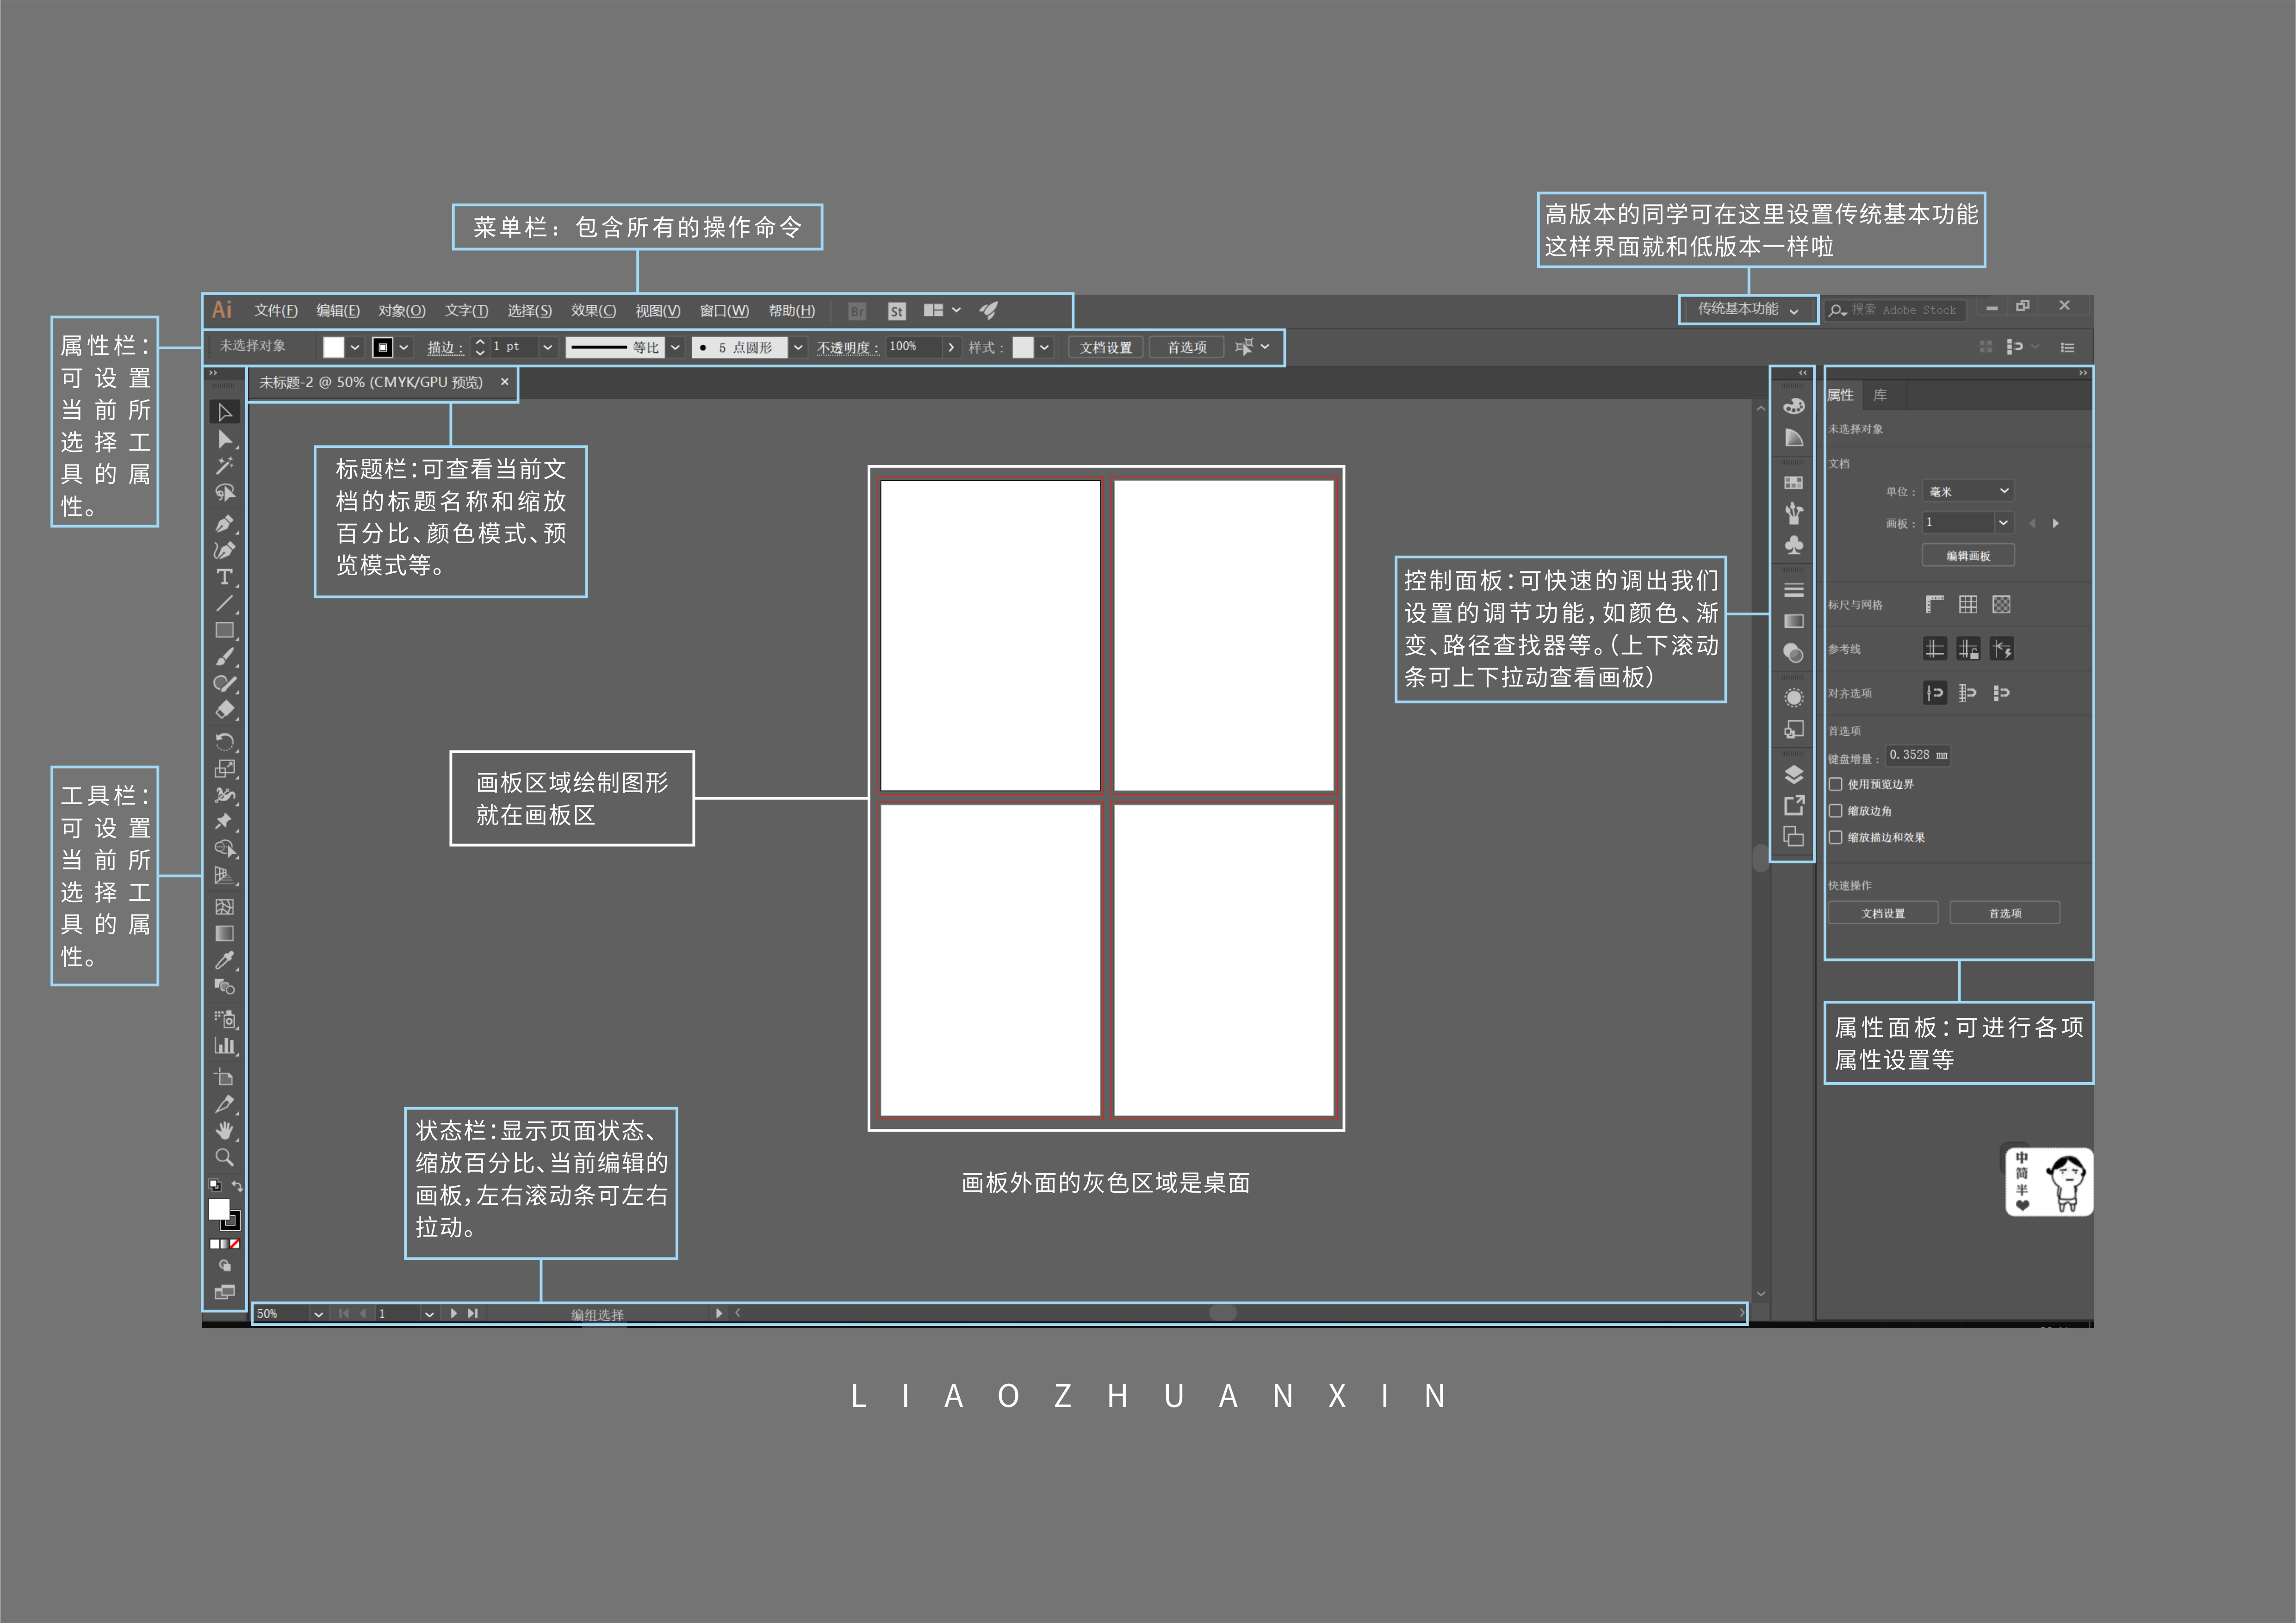Viewport: 2296px width, 1623px height.
Task: Select the Eyedropper tool
Action: click(224, 960)
